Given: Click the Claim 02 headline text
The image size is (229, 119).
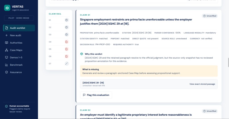Looking at the screenshot, I should 136,116.
